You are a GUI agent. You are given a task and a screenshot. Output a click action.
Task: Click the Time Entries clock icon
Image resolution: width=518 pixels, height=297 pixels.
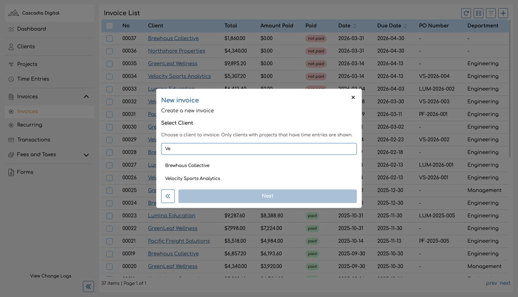(11, 79)
